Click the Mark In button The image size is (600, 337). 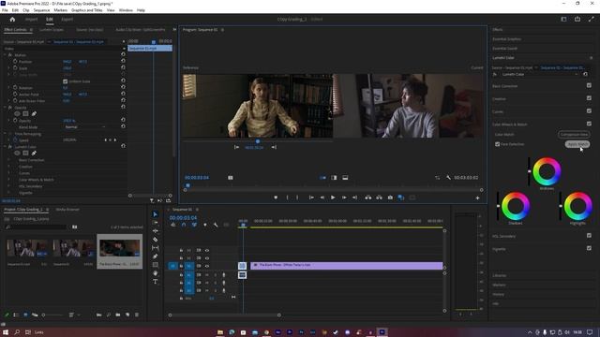[x=288, y=198]
